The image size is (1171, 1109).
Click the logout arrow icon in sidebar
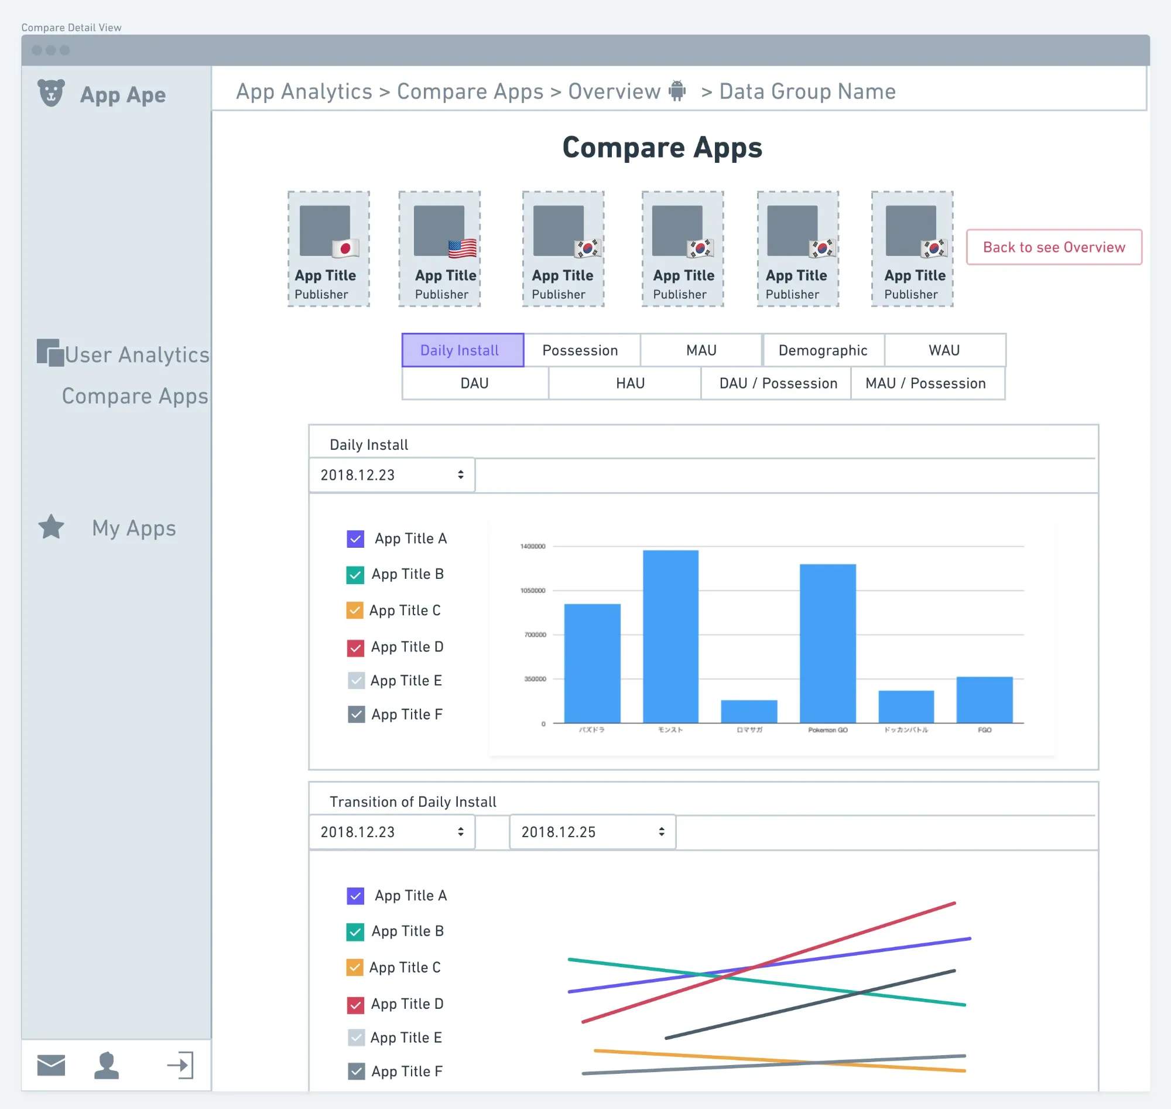tap(180, 1064)
